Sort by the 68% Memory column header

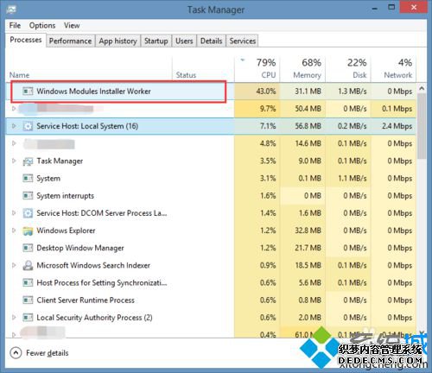[x=302, y=68]
